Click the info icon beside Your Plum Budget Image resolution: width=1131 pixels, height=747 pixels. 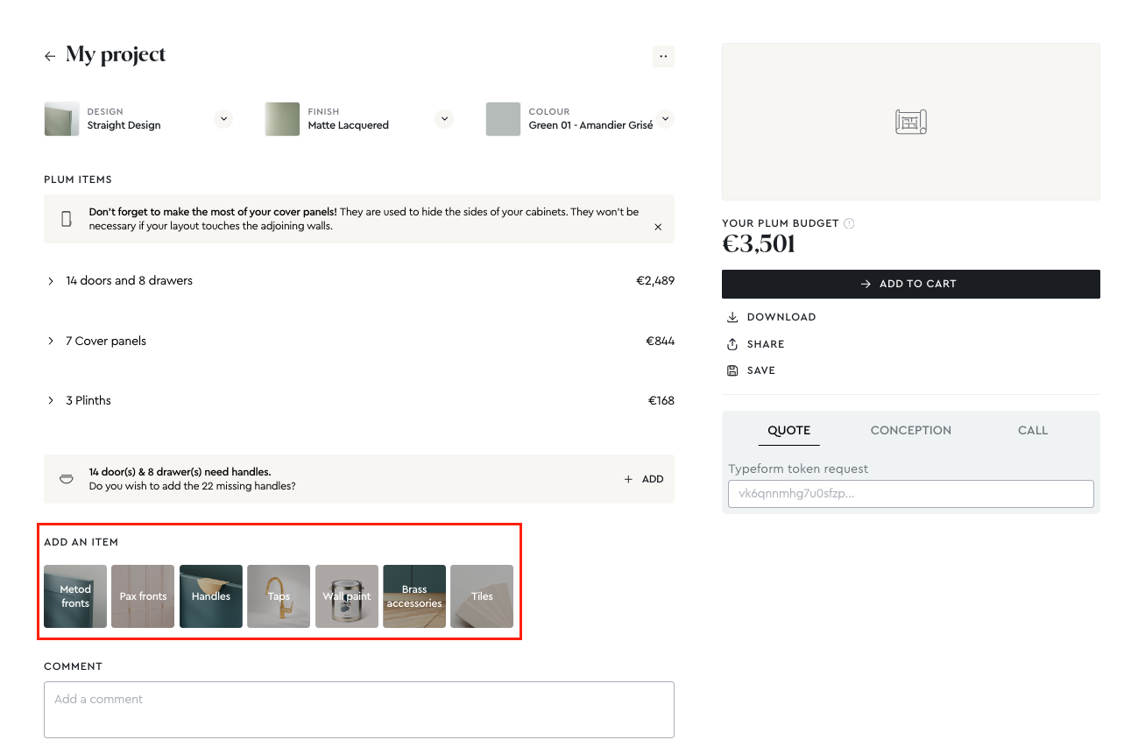click(849, 223)
